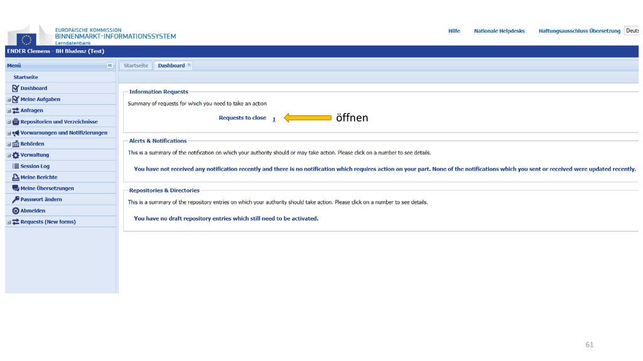This screenshot has height=361, width=643.
Task: Click the megaphone icon for Vorwarnungen
Action: tap(16, 133)
